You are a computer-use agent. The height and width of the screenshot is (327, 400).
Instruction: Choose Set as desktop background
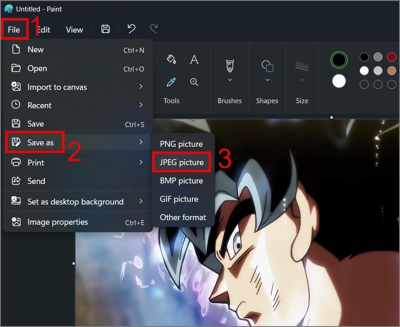click(78, 202)
